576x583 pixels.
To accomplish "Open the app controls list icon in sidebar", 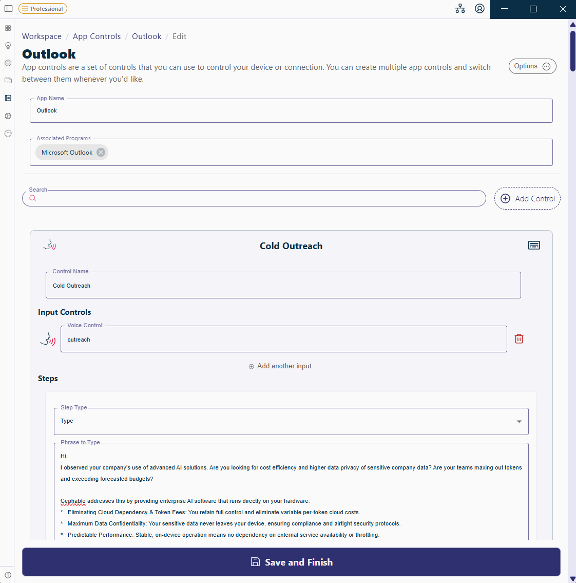I will tap(8, 98).
